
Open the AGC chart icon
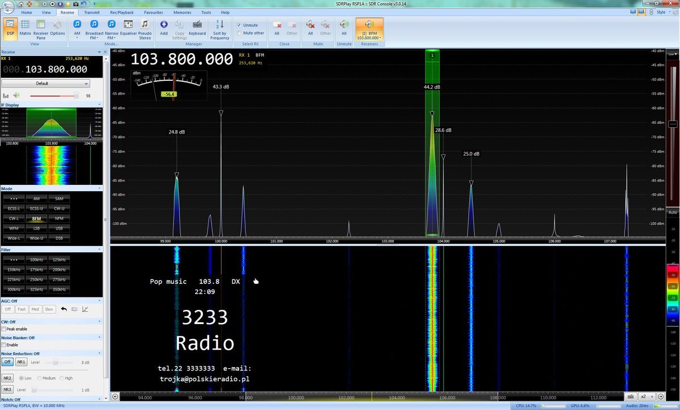(85, 309)
